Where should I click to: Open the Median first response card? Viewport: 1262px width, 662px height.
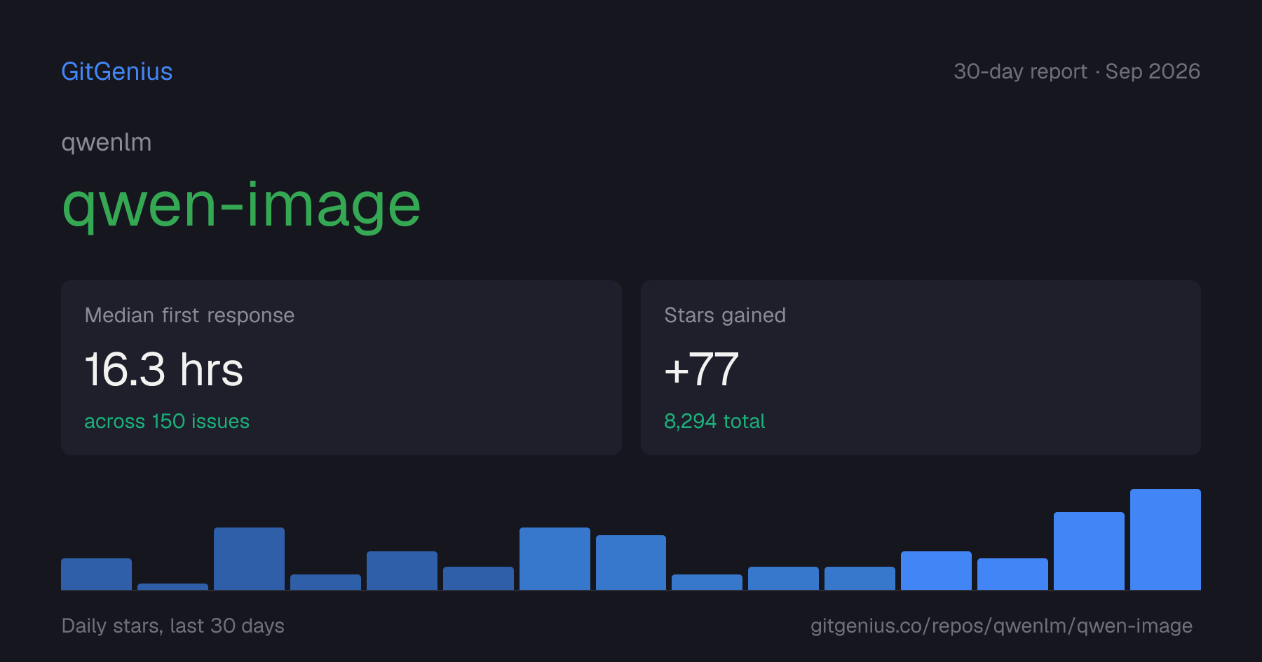(x=341, y=368)
